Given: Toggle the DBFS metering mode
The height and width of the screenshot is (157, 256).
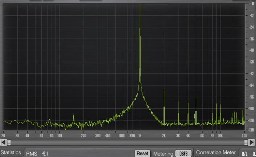Looking at the screenshot, I should (183, 153).
